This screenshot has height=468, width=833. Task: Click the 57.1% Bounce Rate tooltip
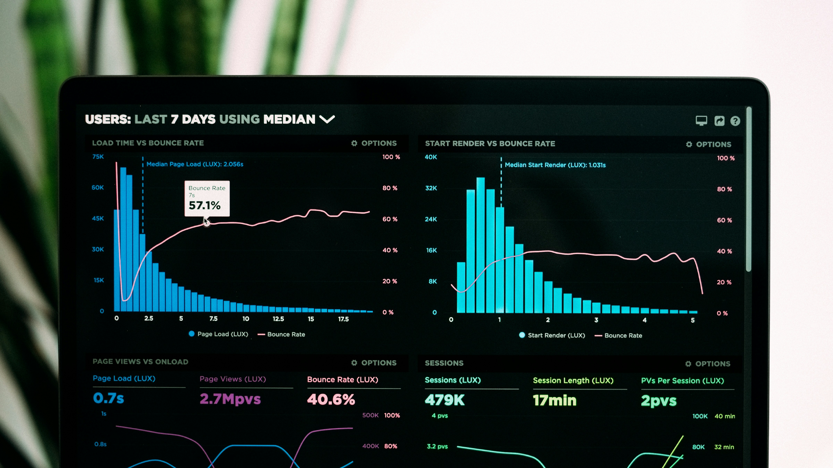[207, 198]
